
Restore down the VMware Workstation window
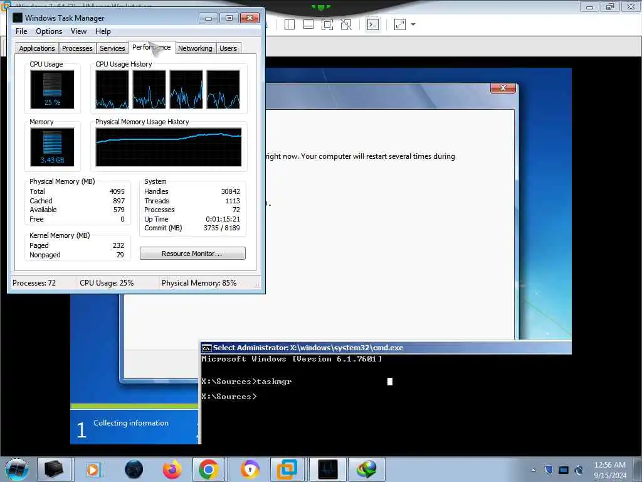pos(610,6)
